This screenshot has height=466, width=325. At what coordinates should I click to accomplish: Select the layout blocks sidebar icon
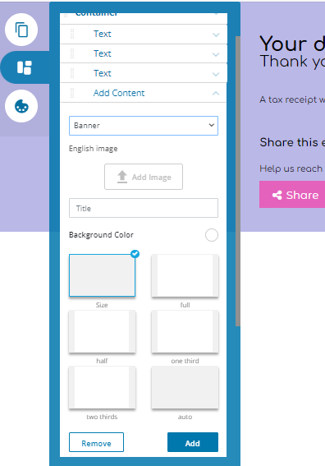(25, 67)
